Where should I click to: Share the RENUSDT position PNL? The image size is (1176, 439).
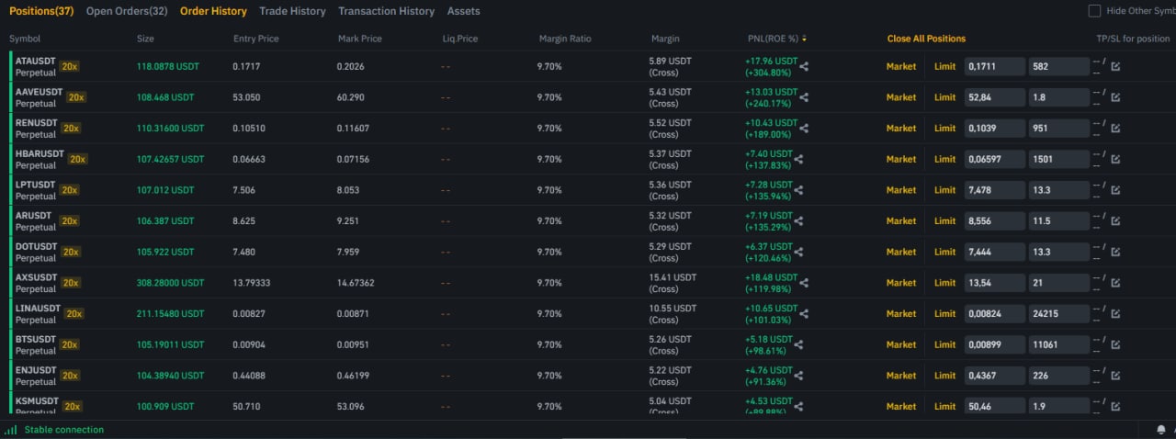(x=804, y=128)
